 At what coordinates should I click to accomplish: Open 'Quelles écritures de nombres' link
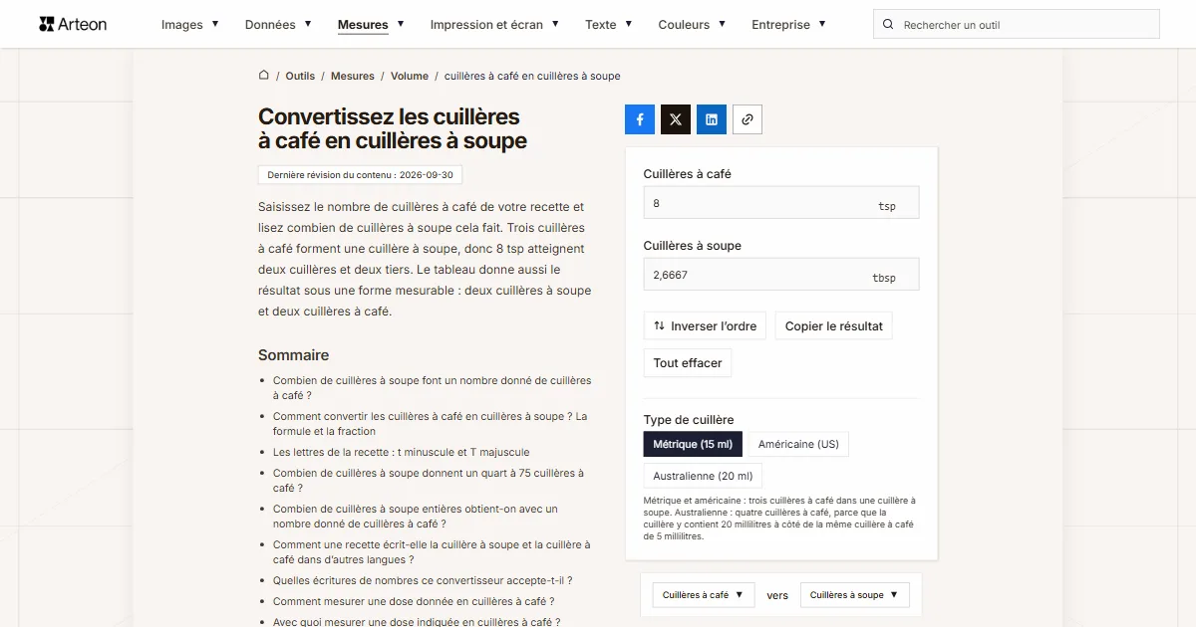(423, 580)
